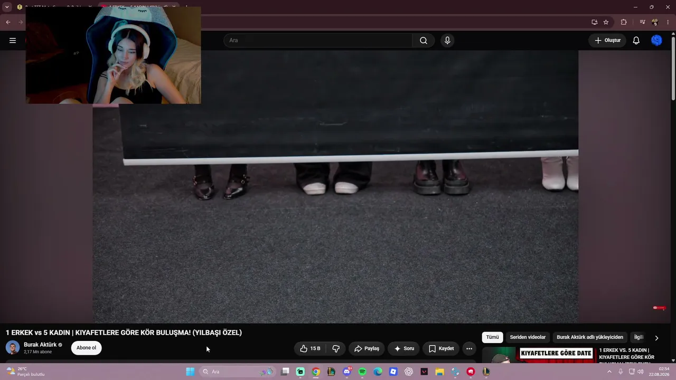676x380 pixels.
Task: Open the weather widget 26°C
Action: click(25, 372)
